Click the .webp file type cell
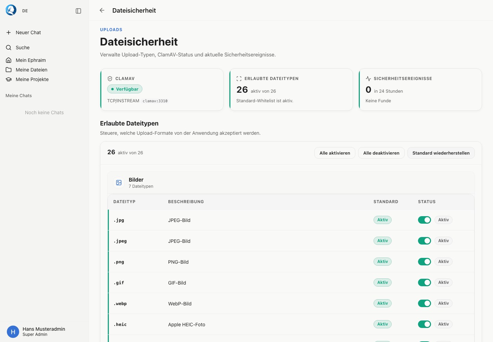The width and height of the screenshot is (493, 342). [x=120, y=304]
